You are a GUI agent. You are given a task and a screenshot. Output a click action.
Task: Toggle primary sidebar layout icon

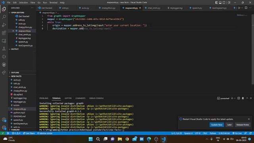(217, 2)
